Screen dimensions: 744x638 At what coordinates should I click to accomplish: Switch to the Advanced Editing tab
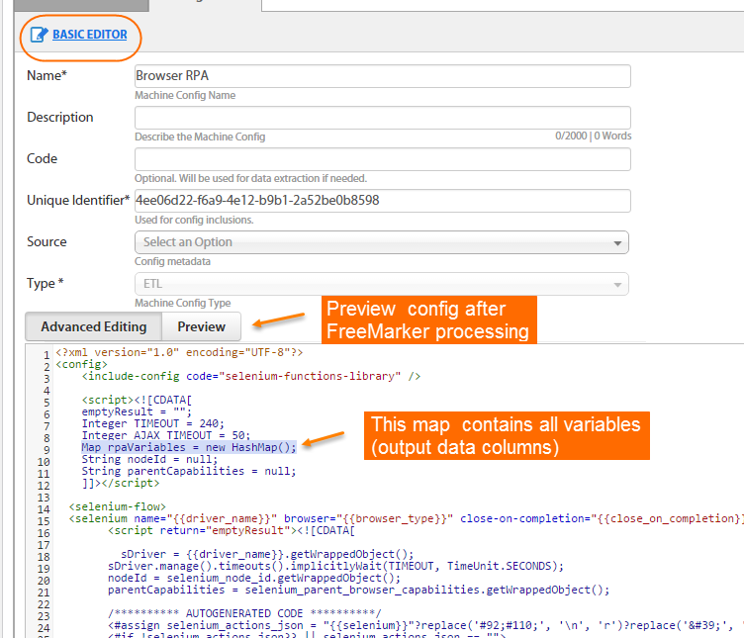(93, 326)
